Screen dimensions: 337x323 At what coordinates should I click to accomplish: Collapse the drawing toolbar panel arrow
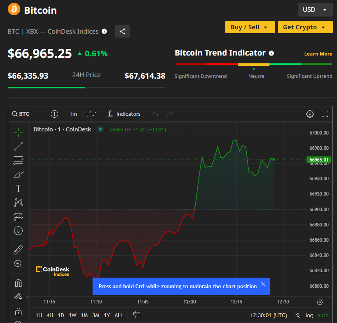(x=28, y=296)
